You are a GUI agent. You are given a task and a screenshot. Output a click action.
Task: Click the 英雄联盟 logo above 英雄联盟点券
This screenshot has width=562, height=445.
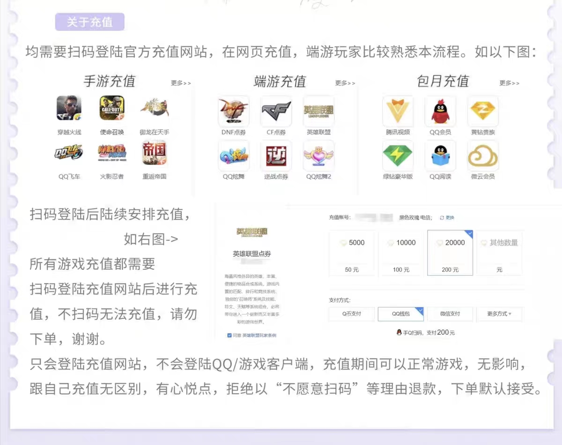click(252, 232)
